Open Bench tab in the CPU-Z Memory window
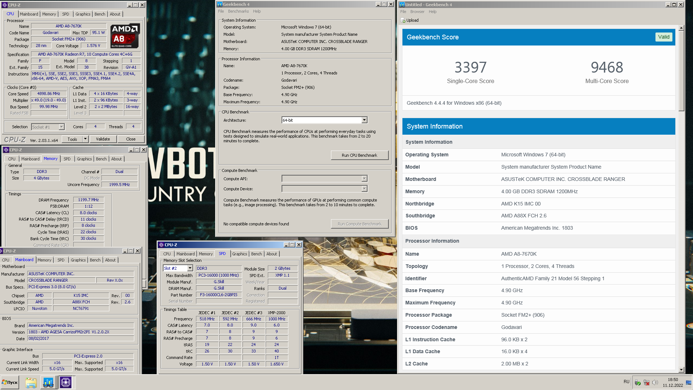The width and height of the screenshot is (693, 390). click(101, 159)
